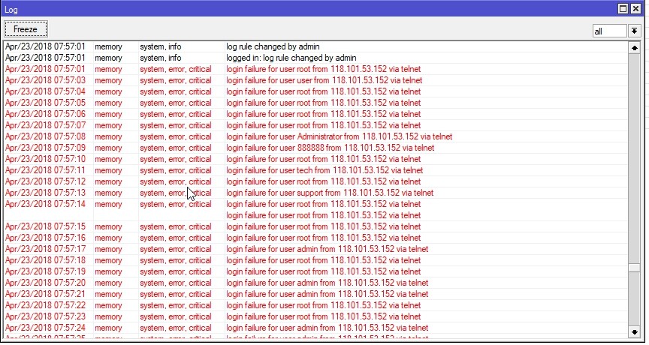This screenshot has width=649, height=345.
Task: Click the vertical scrollbar thumb
Action: (635, 268)
